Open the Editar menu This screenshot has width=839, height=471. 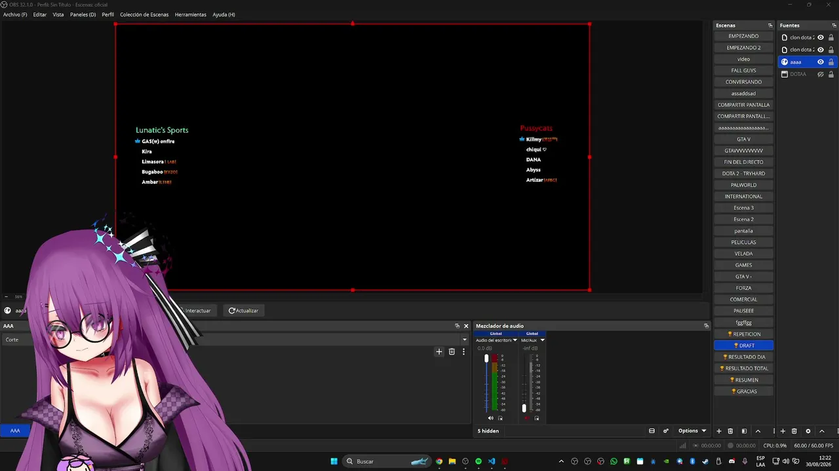40,14
